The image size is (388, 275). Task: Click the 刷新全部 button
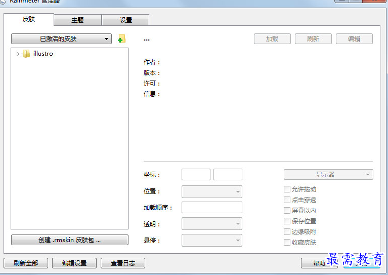pos(26,263)
